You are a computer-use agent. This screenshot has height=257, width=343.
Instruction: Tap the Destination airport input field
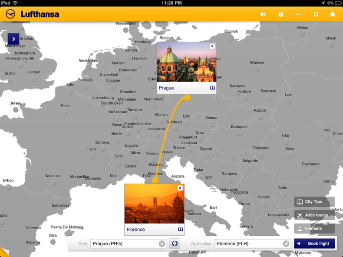coord(248,244)
